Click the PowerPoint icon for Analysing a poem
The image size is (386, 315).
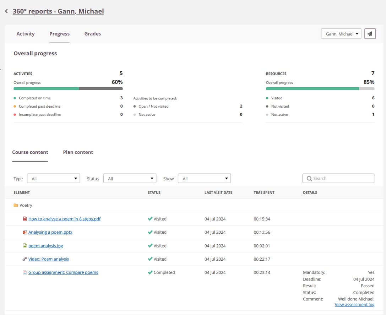[x=25, y=232]
